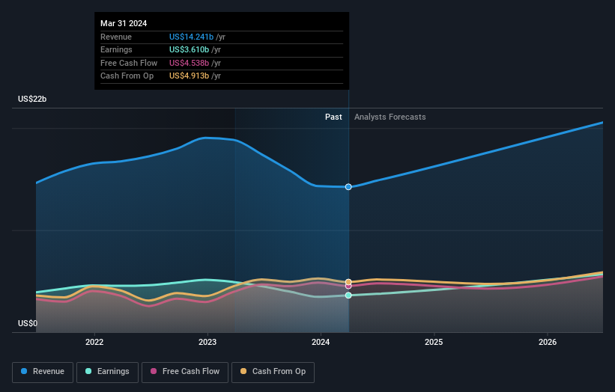
Task: Click the 2026 x-axis label
Action: pyautogui.click(x=548, y=343)
